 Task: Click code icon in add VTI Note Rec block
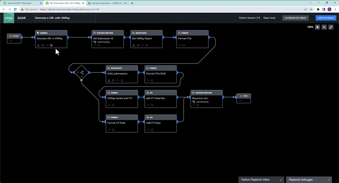point(148,105)
